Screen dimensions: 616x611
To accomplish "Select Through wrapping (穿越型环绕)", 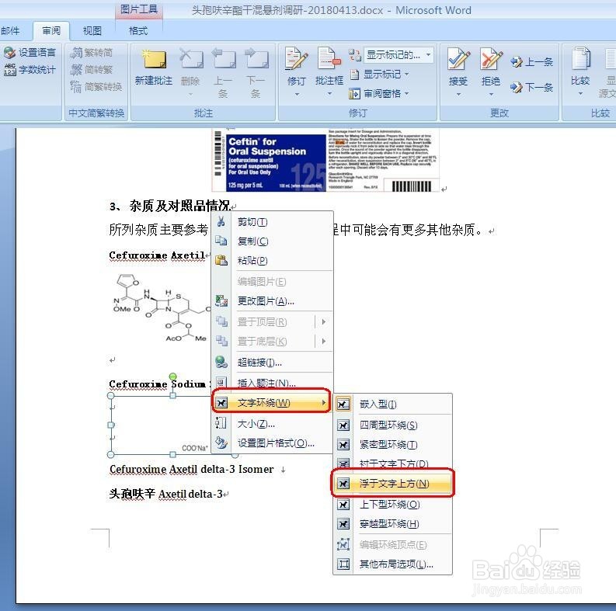I will 393,524.
